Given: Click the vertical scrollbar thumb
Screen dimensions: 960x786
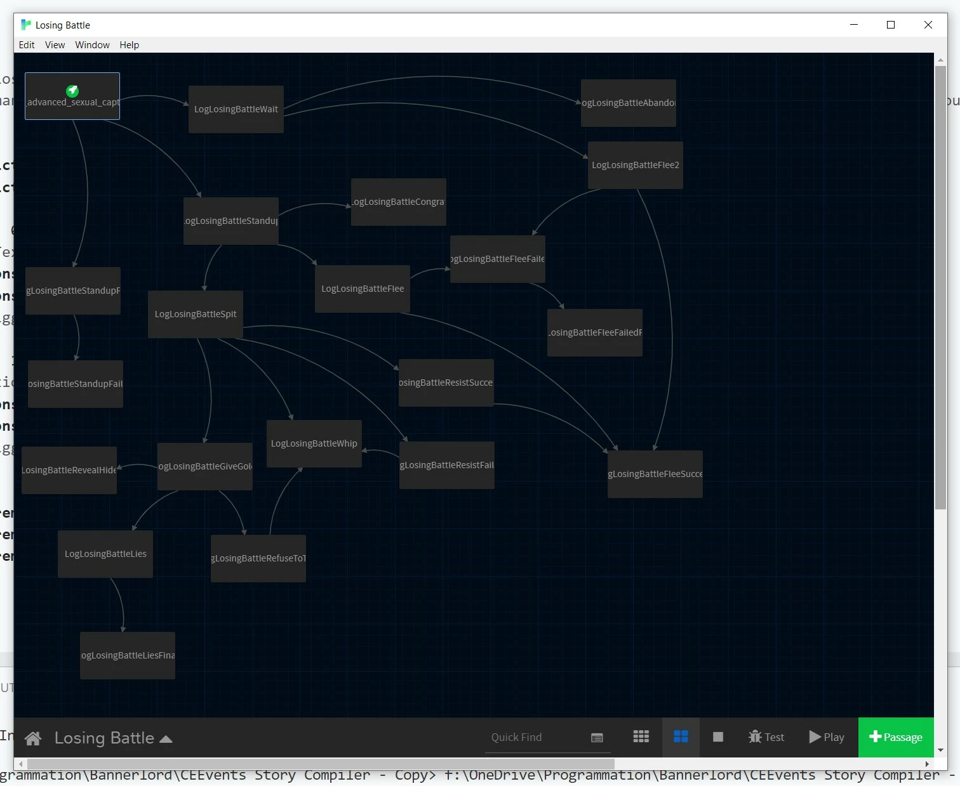Looking at the screenshot, I should [x=940, y=287].
